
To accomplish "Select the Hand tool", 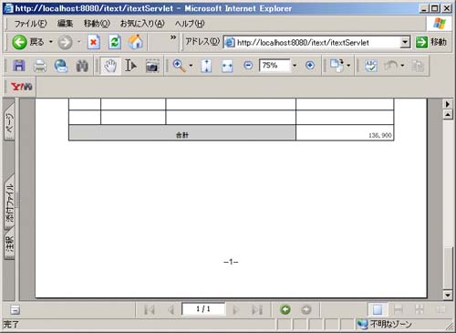I will (110, 66).
